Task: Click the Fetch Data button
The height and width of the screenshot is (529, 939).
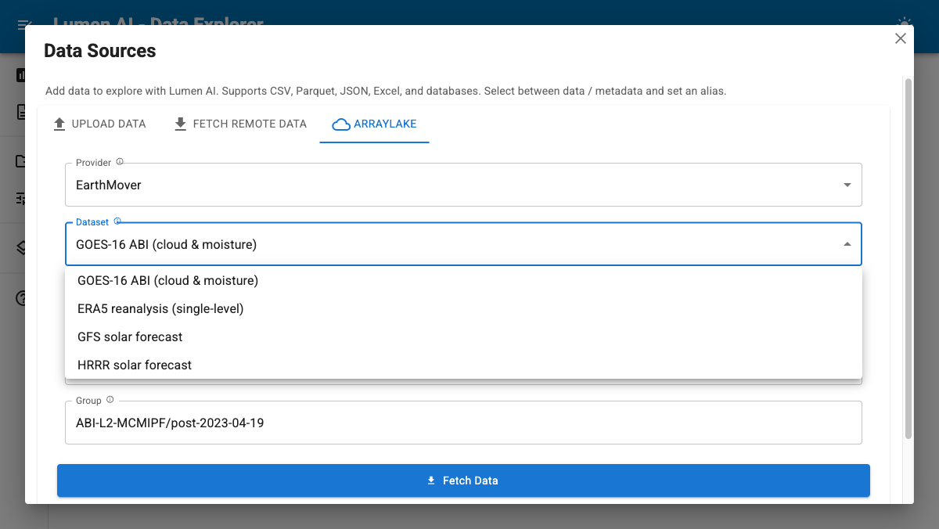Action: coord(463,480)
